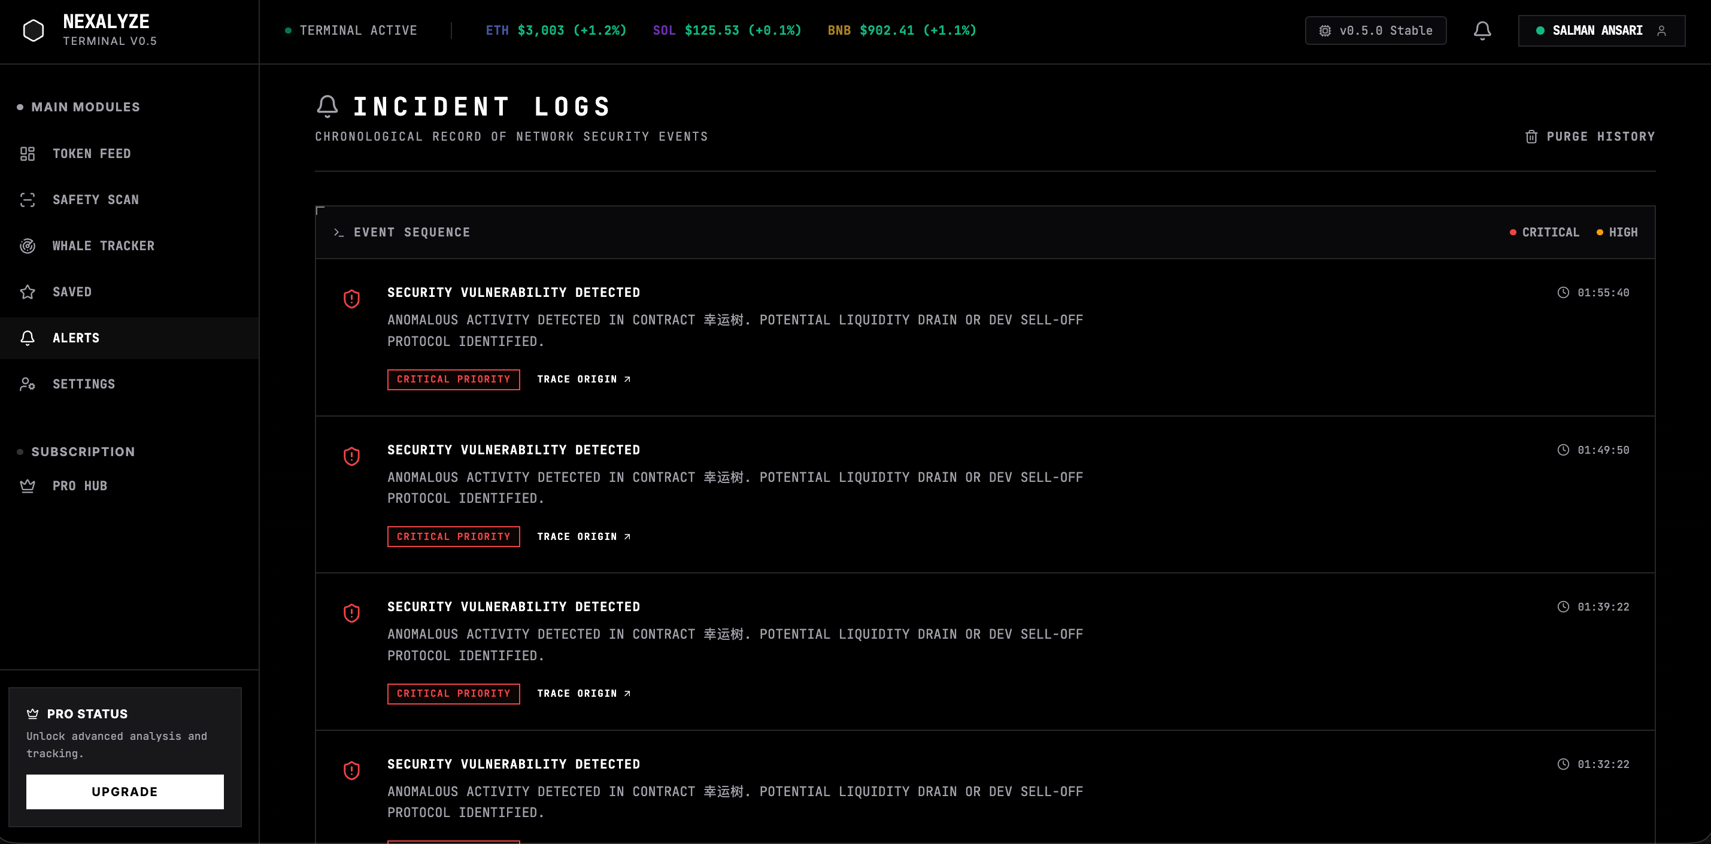The width and height of the screenshot is (1711, 844).
Task: Click the shield alert icon of the 01:55:40 incident
Action: [351, 299]
